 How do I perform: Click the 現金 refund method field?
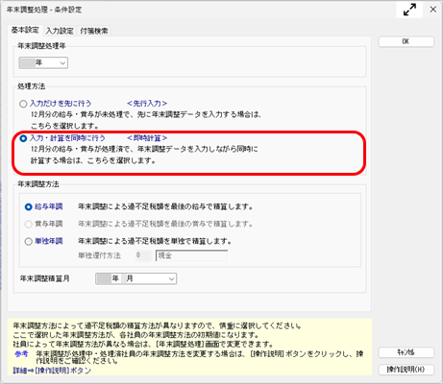pos(192,255)
